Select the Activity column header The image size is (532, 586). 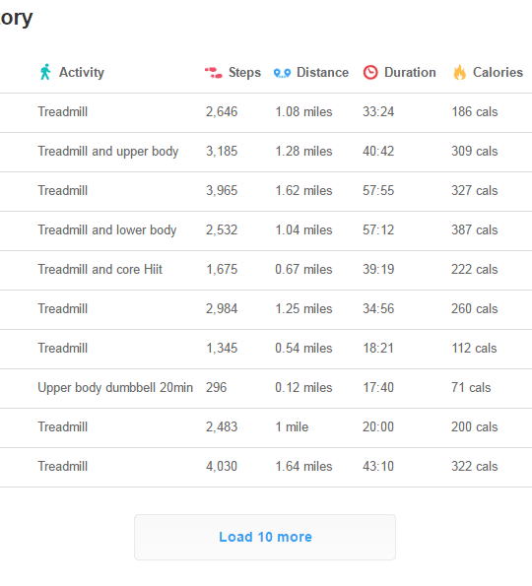tap(82, 72)
